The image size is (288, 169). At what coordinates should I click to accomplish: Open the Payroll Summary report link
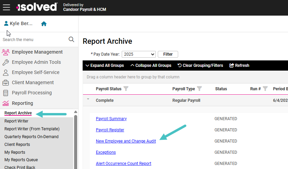click(x=111, y=119)
